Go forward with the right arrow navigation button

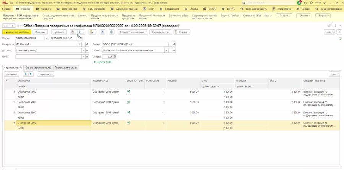tap(12, 26)
